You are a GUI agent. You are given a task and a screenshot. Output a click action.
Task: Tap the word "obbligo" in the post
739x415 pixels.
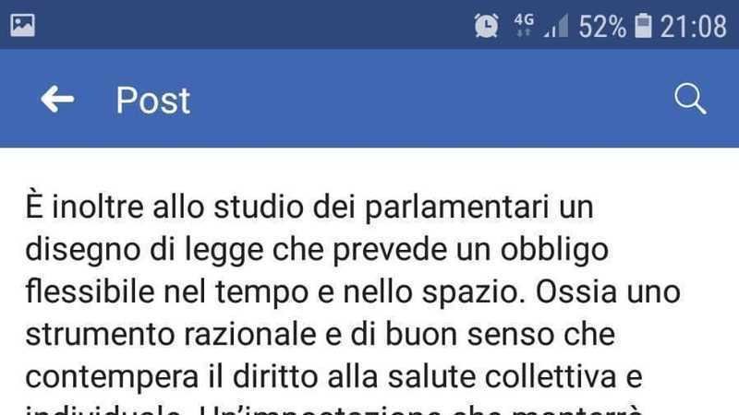[554, 249]
